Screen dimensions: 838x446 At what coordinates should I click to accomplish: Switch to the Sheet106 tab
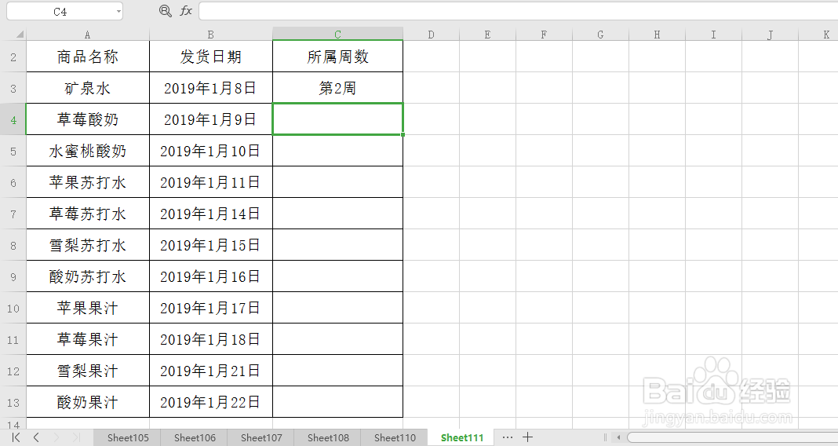pyautogui.click(x=195, y=437)
